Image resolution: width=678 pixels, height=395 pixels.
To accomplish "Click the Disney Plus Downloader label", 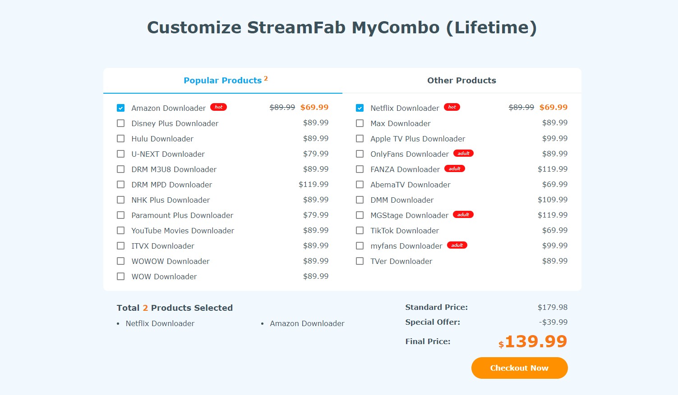I will tap(175, 123).
